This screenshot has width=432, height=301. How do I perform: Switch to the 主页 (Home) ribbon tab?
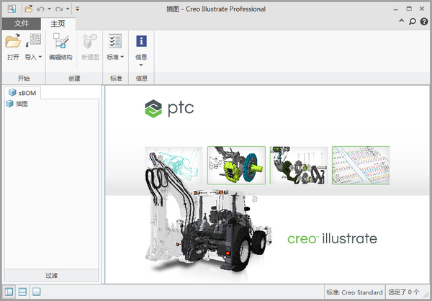point(58,24)
